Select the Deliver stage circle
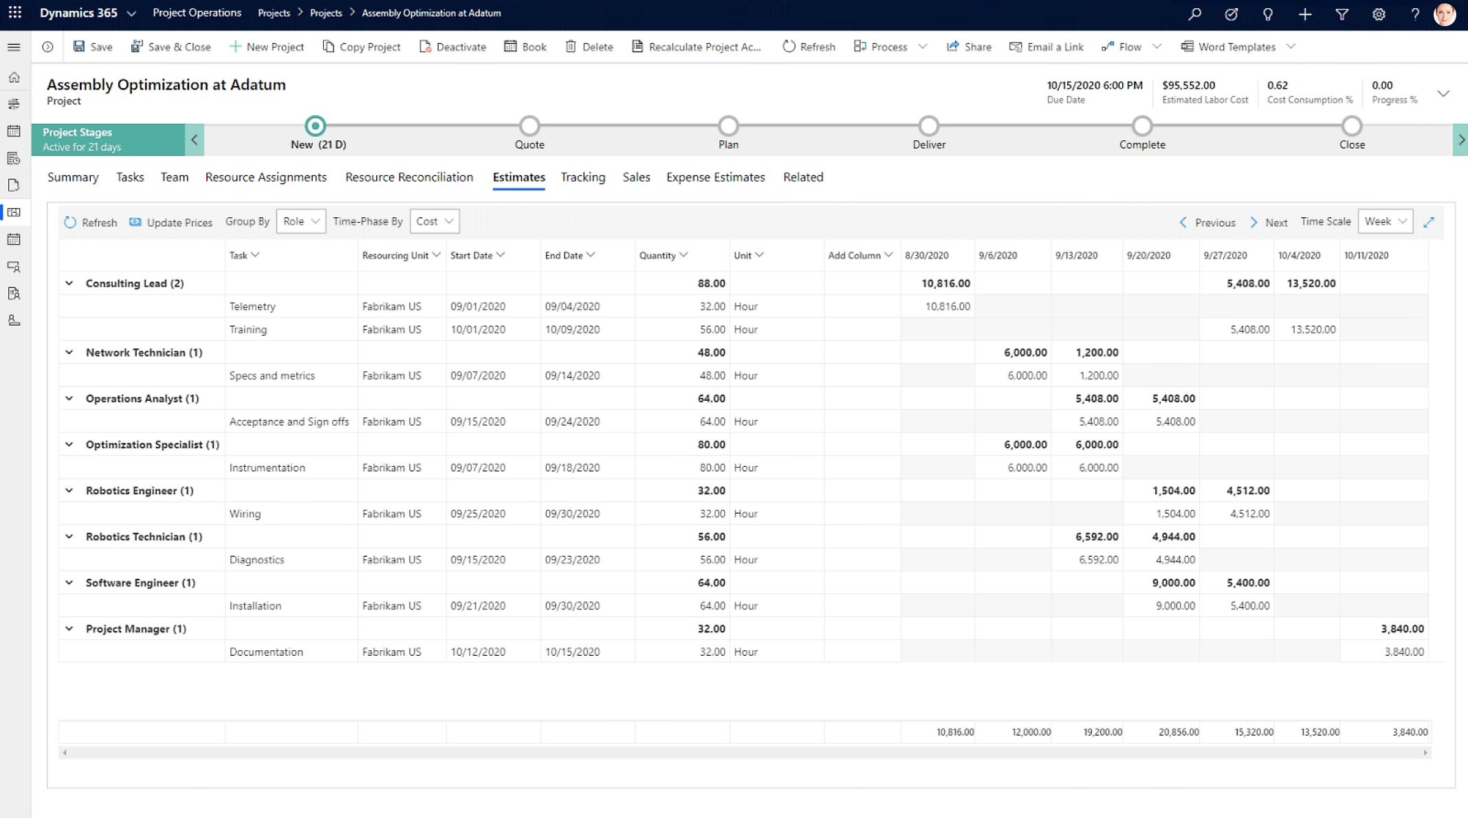Image resolution: width=1468 pixels, height=818 pixels. (929, 126)
